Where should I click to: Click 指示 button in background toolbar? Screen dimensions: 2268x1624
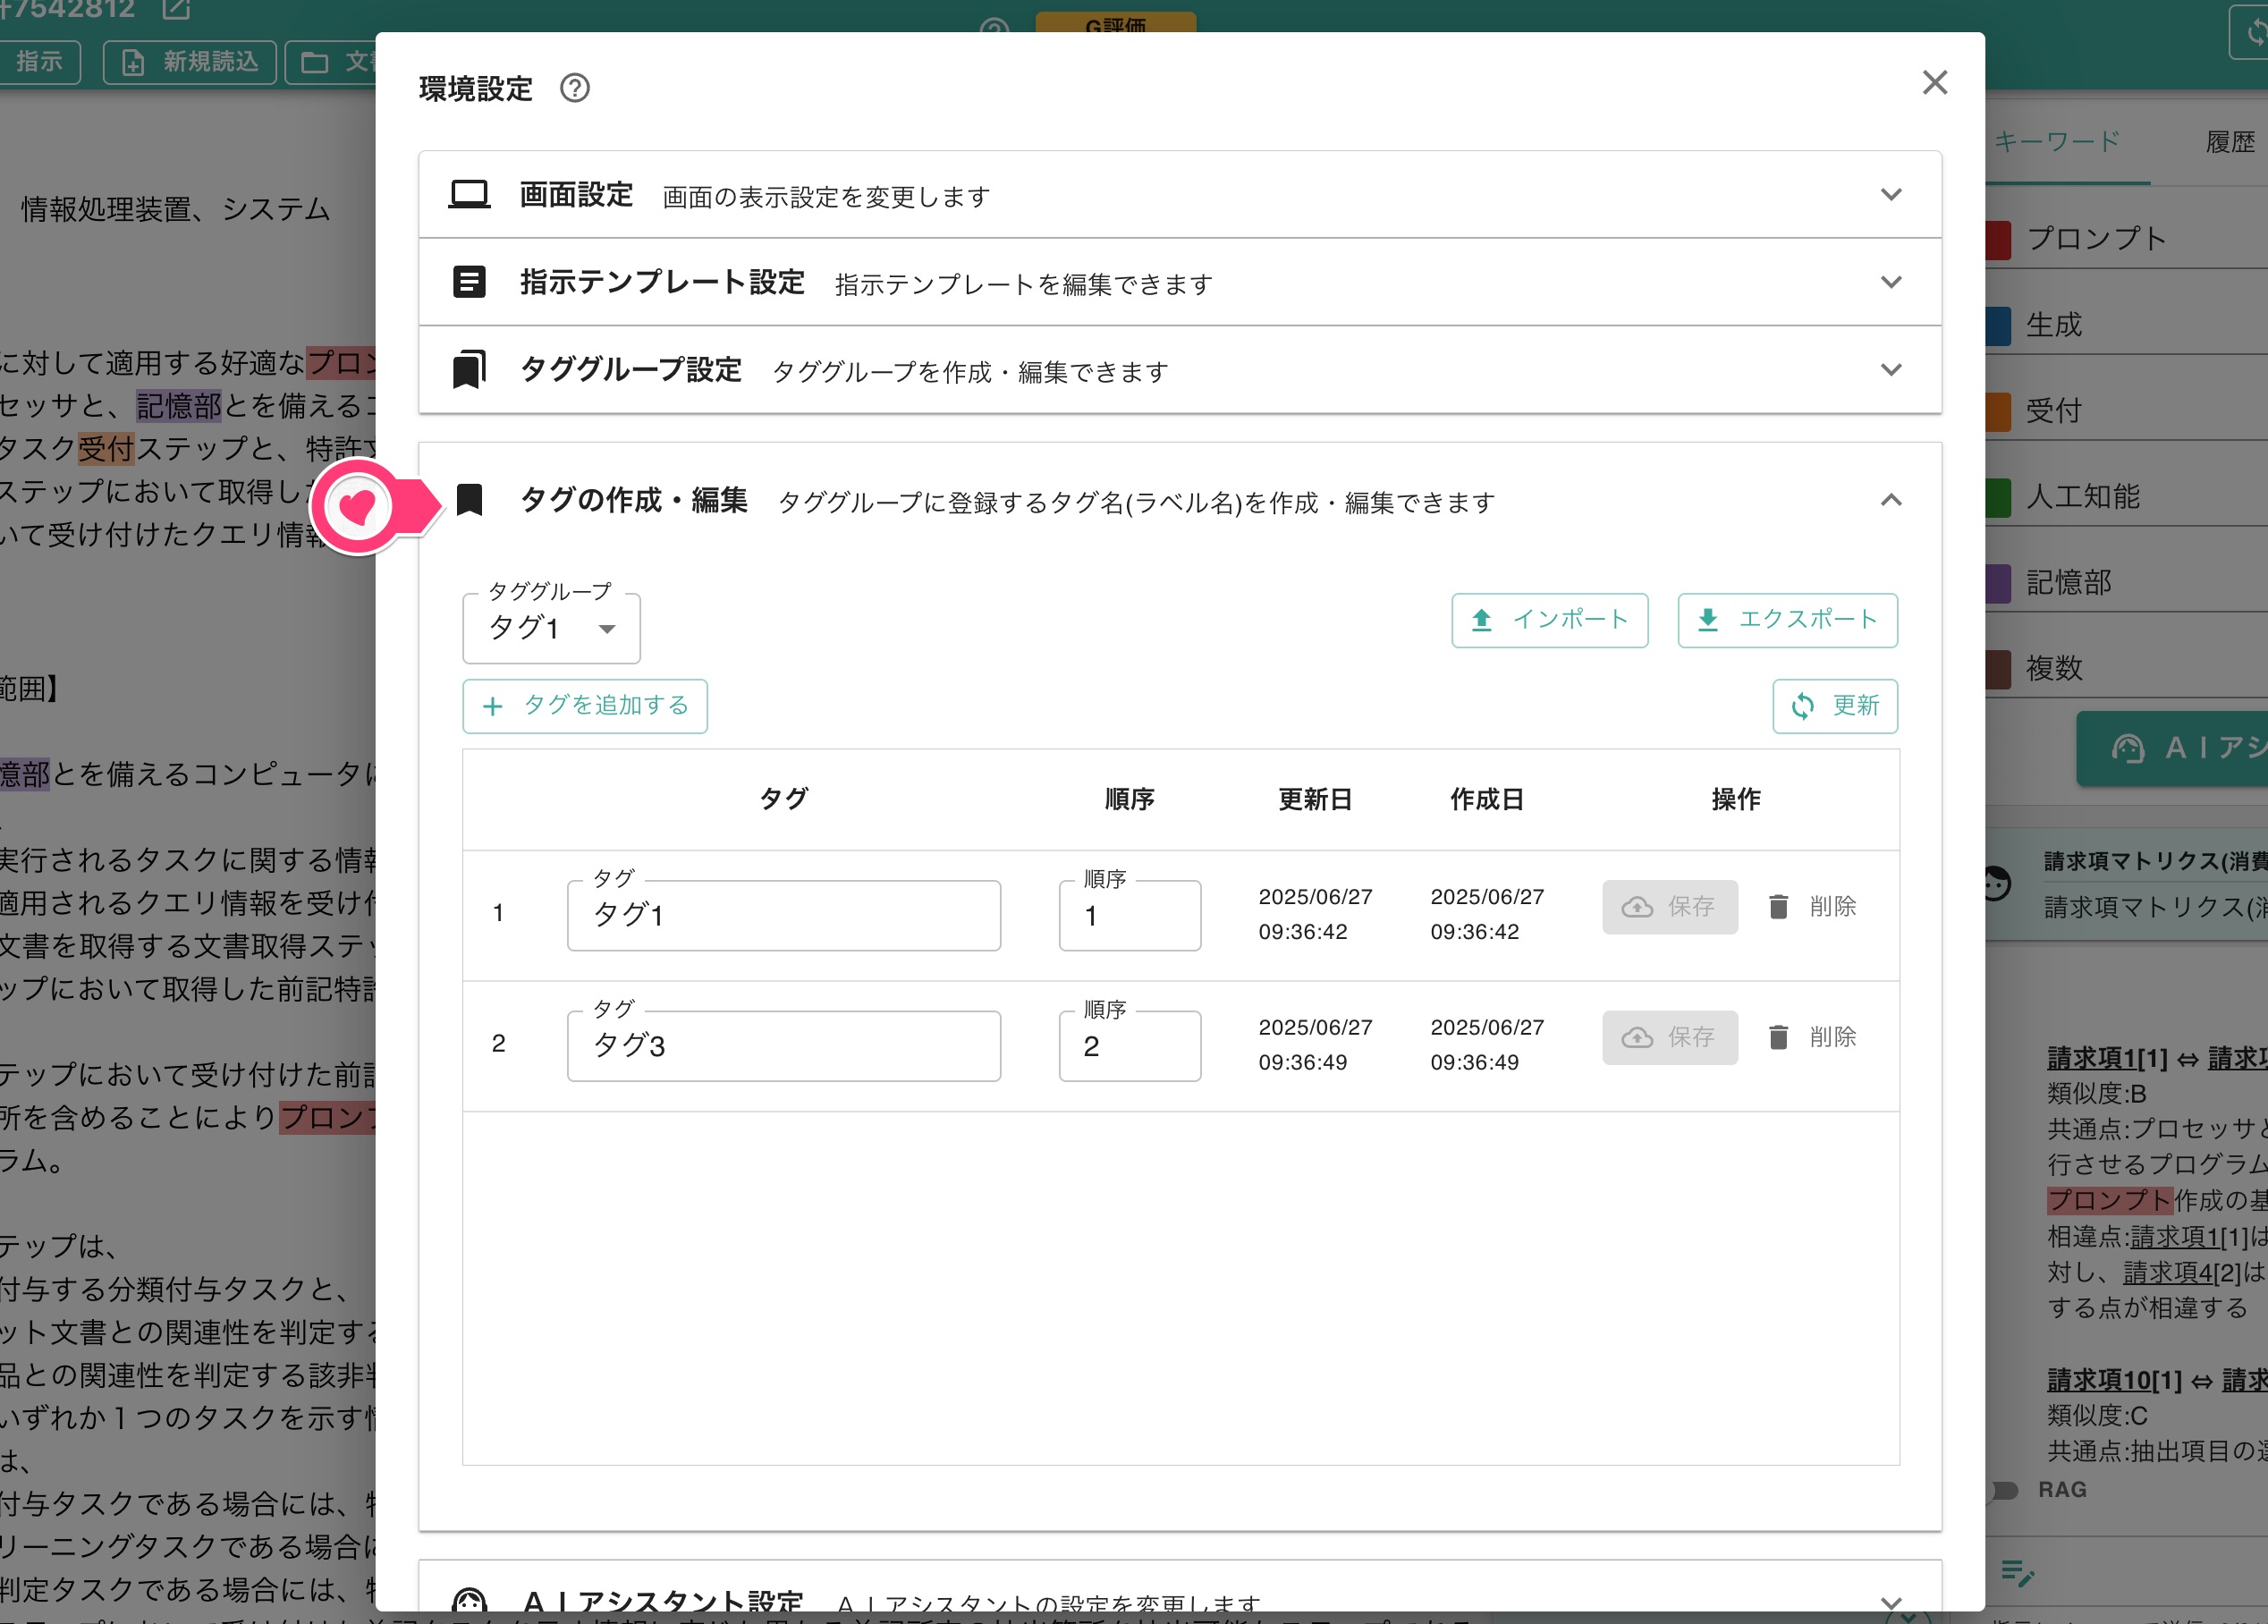point(39,62)
